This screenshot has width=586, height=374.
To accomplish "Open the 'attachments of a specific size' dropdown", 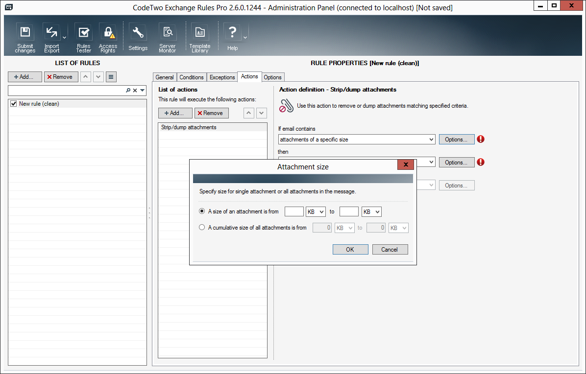I will (357, 140).
